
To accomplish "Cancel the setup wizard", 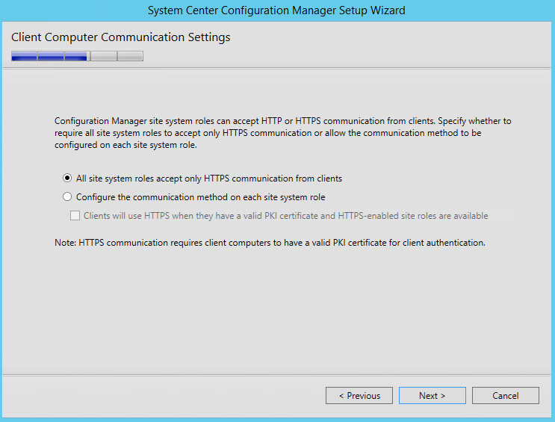I will tap(506, 395).
